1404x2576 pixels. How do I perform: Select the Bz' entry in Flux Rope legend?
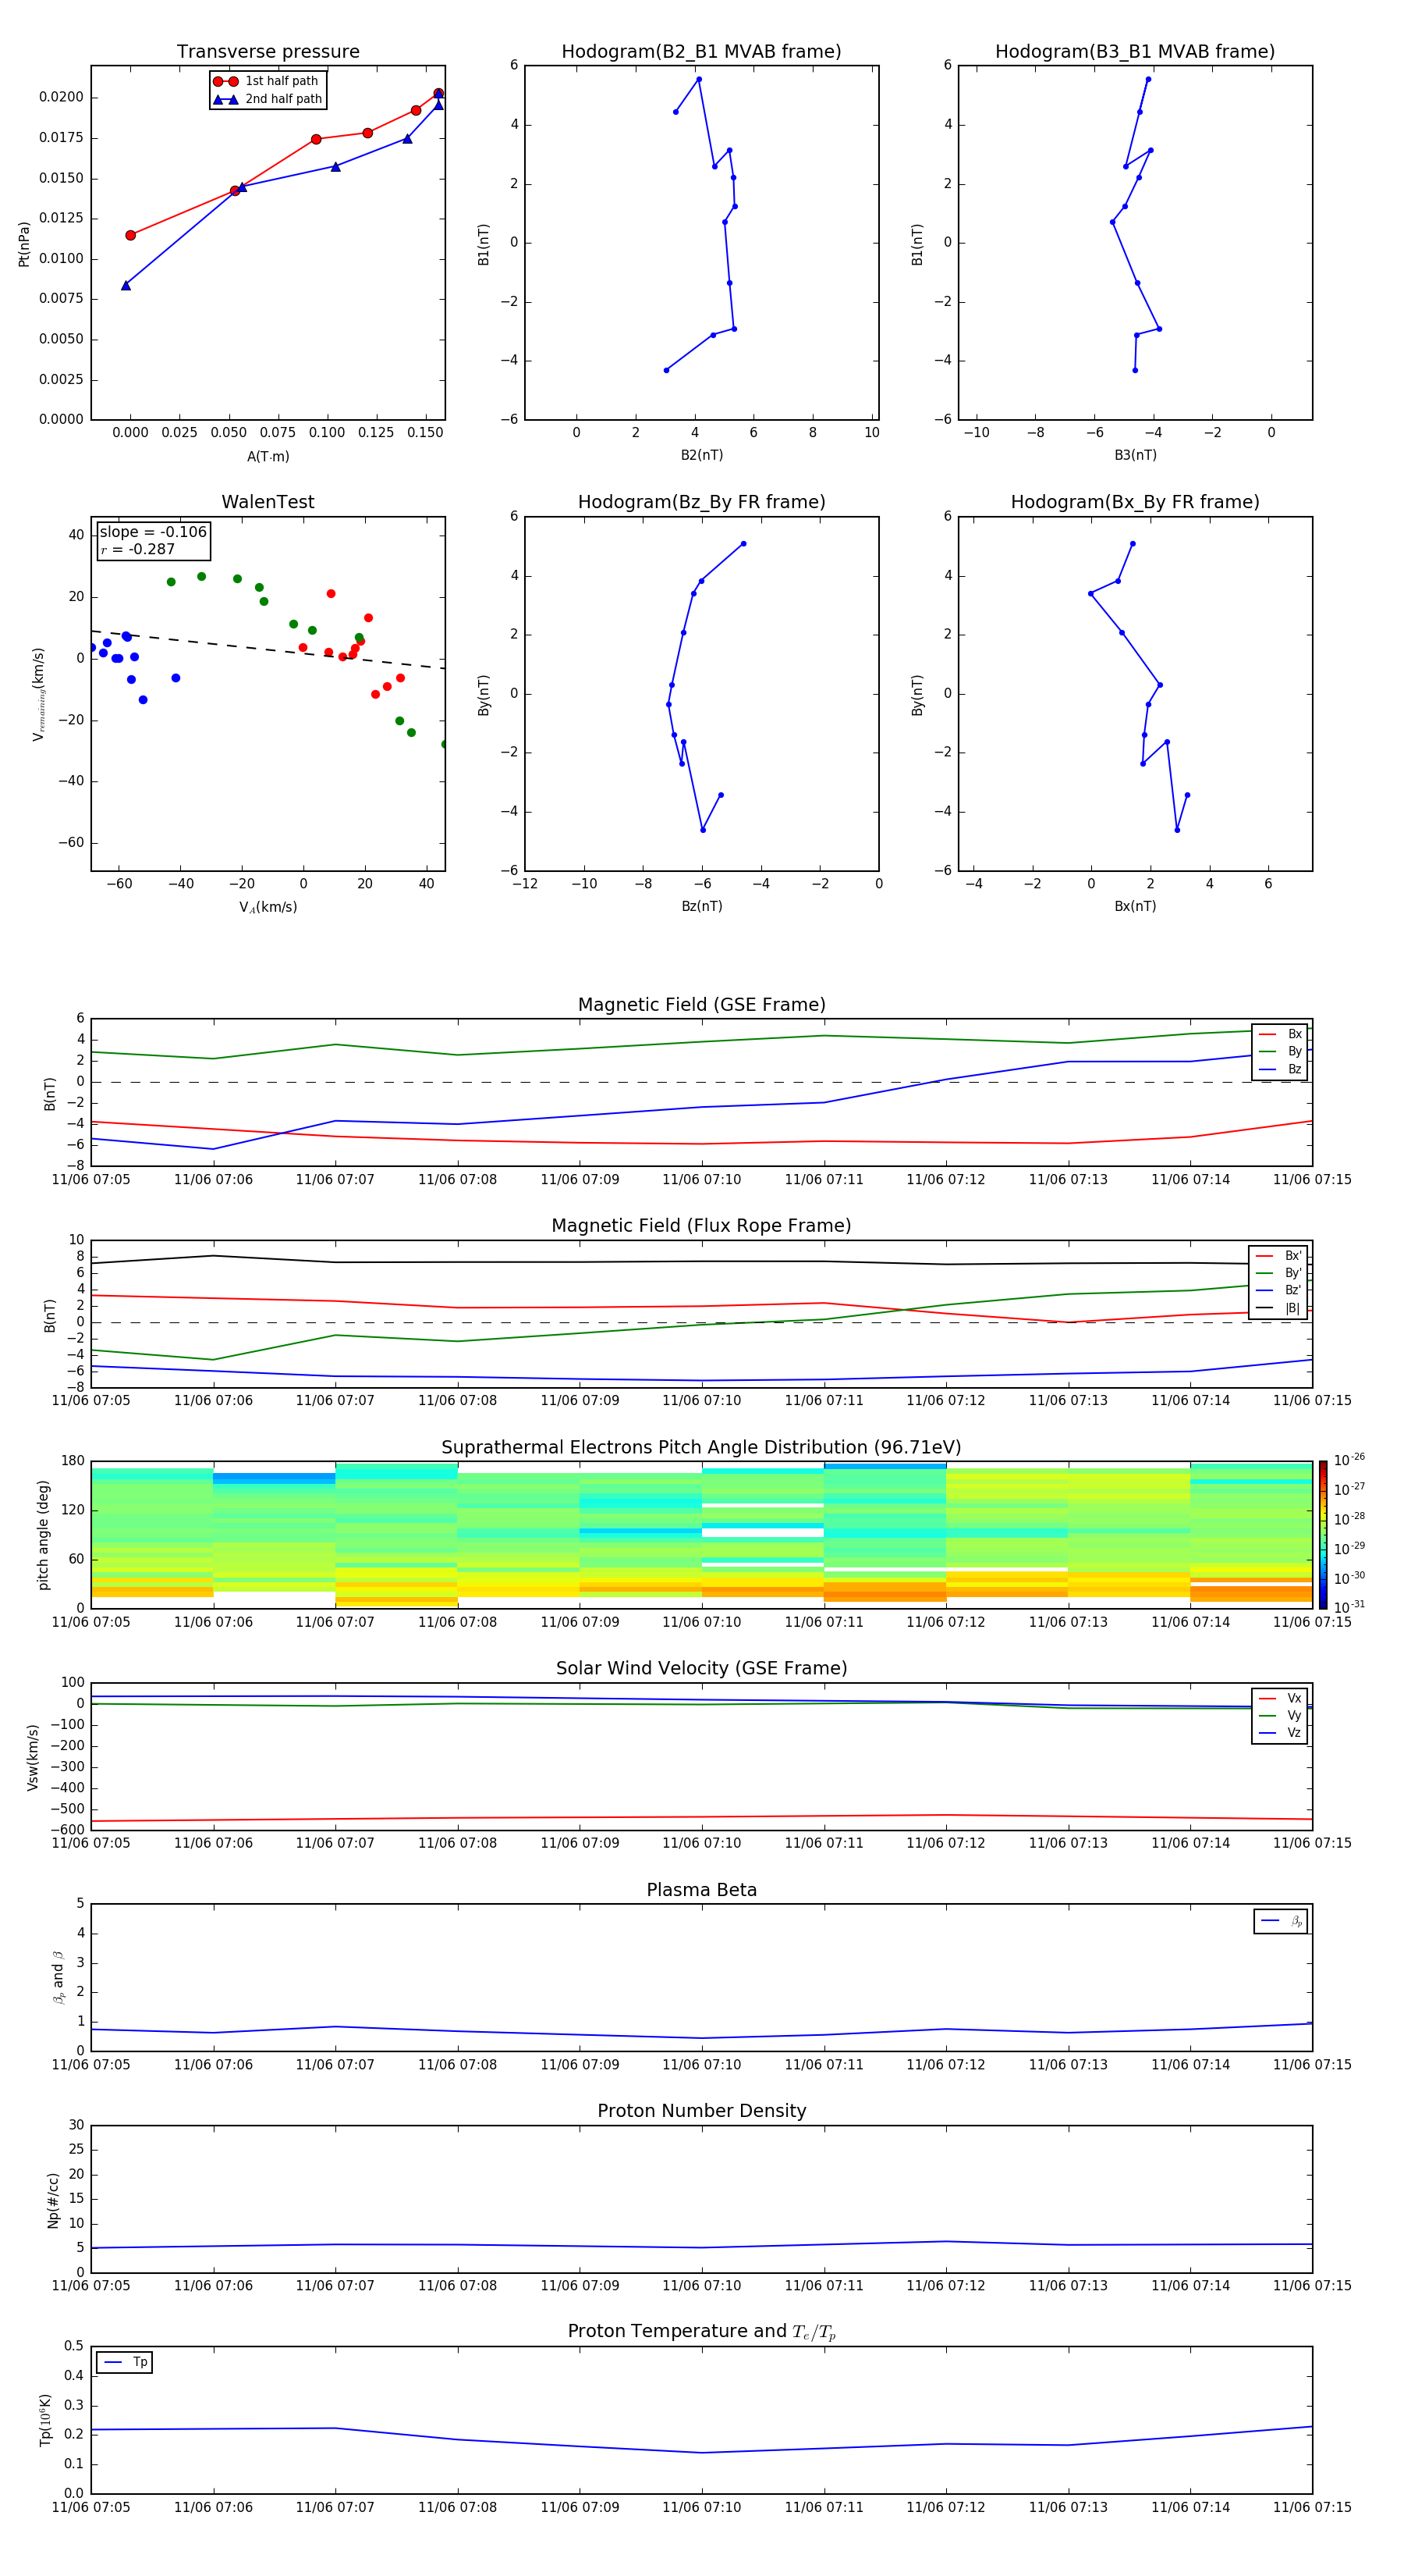coord(1279,1290)
